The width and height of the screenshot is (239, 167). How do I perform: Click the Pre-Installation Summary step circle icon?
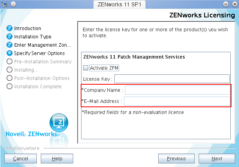(x=10, y=62)
